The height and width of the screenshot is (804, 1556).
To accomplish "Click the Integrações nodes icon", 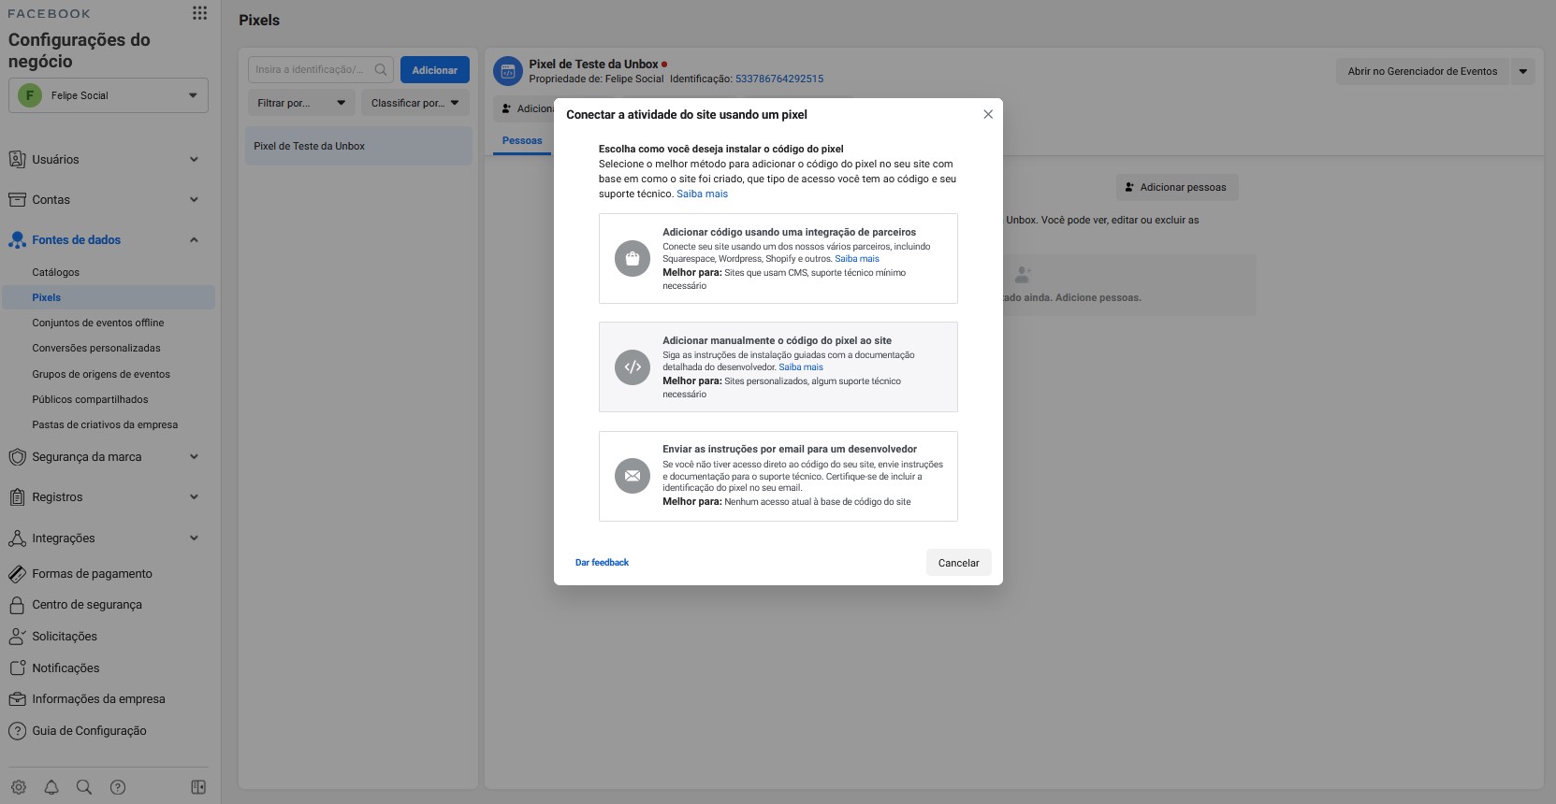I will pos(17,538).
